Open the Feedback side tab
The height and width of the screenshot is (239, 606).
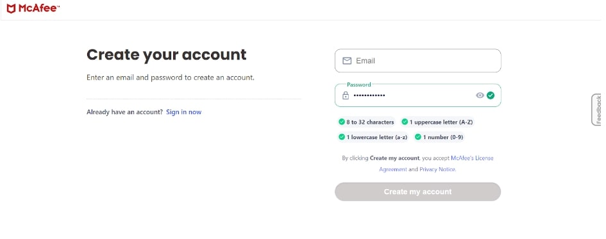(598, 110)
